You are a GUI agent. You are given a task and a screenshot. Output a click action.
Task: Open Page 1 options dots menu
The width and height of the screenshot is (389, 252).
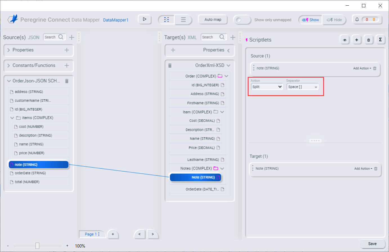(99, 234)
